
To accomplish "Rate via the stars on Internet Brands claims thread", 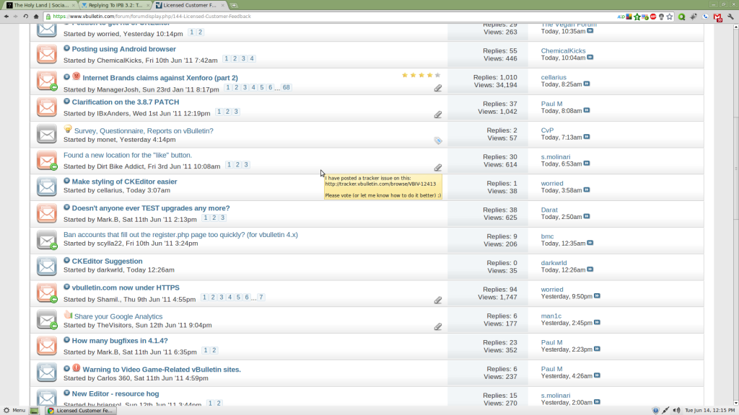I will pos(421,75).
